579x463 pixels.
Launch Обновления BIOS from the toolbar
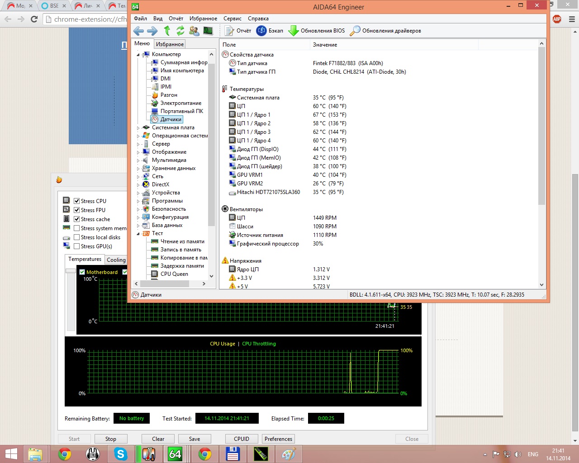click(x=317, y=31)
